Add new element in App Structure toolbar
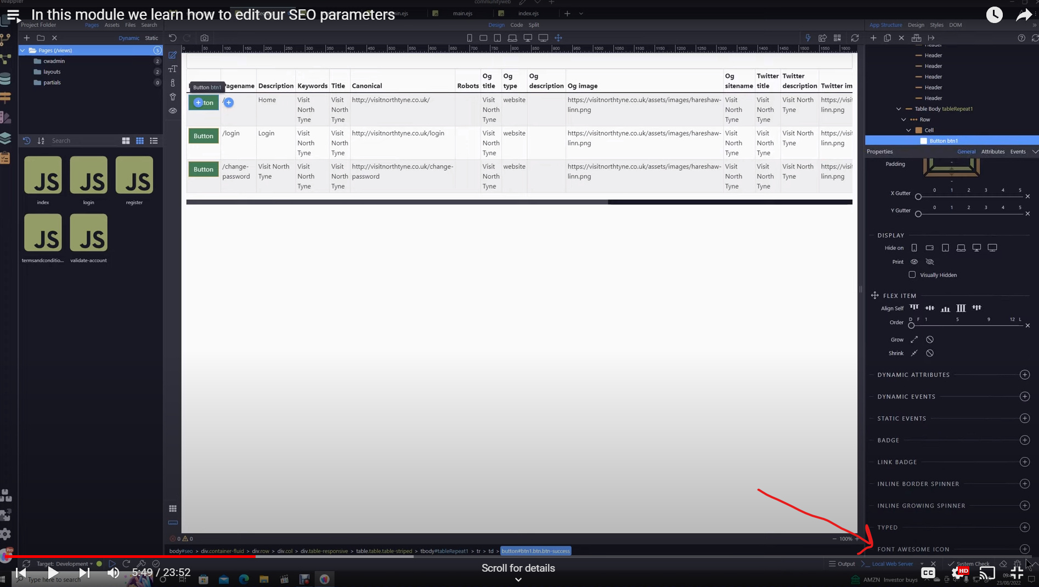The width and height of the screenshot is (1039, 587). [873, 38]
